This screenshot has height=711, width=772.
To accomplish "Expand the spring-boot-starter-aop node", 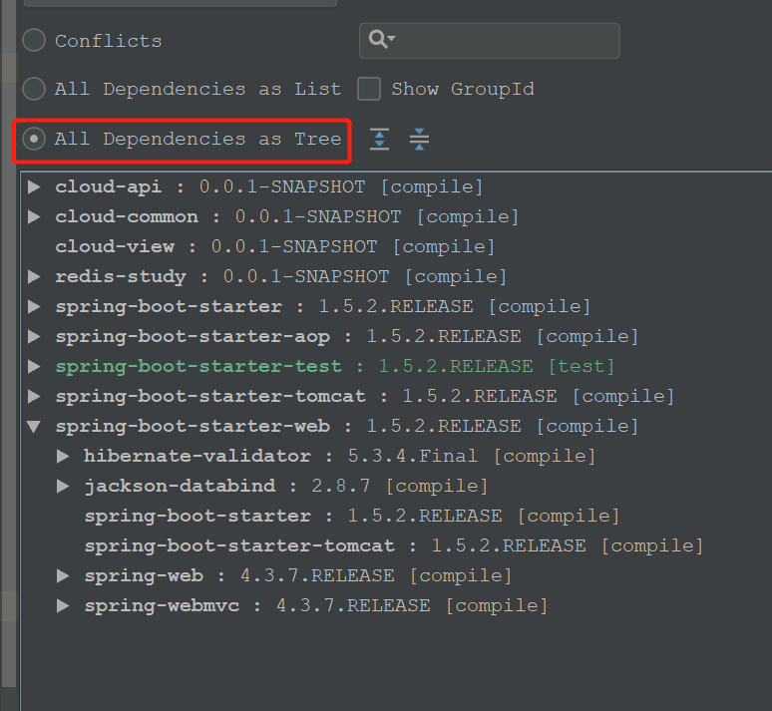I will pos(34,336).
